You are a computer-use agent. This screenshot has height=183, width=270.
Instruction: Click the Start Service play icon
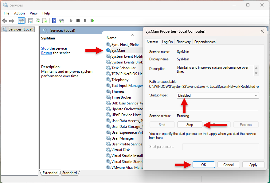tap(71, 21)
